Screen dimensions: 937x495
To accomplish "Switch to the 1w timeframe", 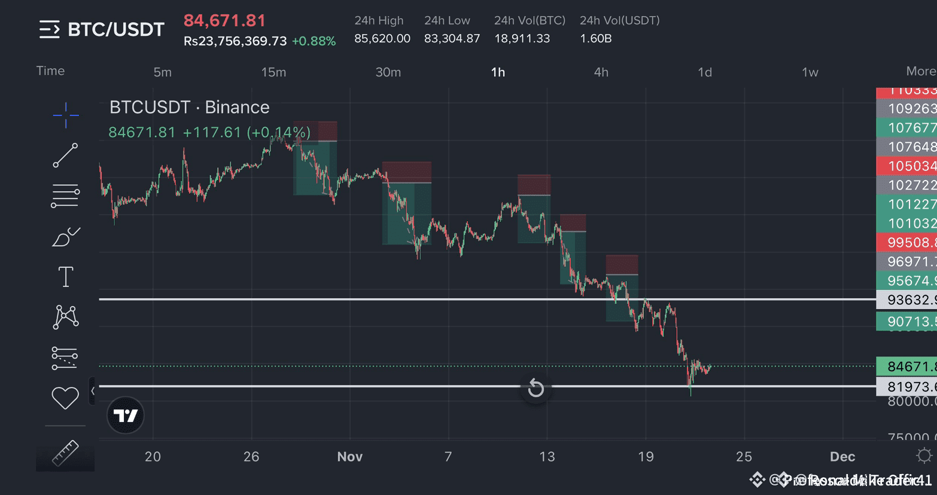I will [810, 72].
